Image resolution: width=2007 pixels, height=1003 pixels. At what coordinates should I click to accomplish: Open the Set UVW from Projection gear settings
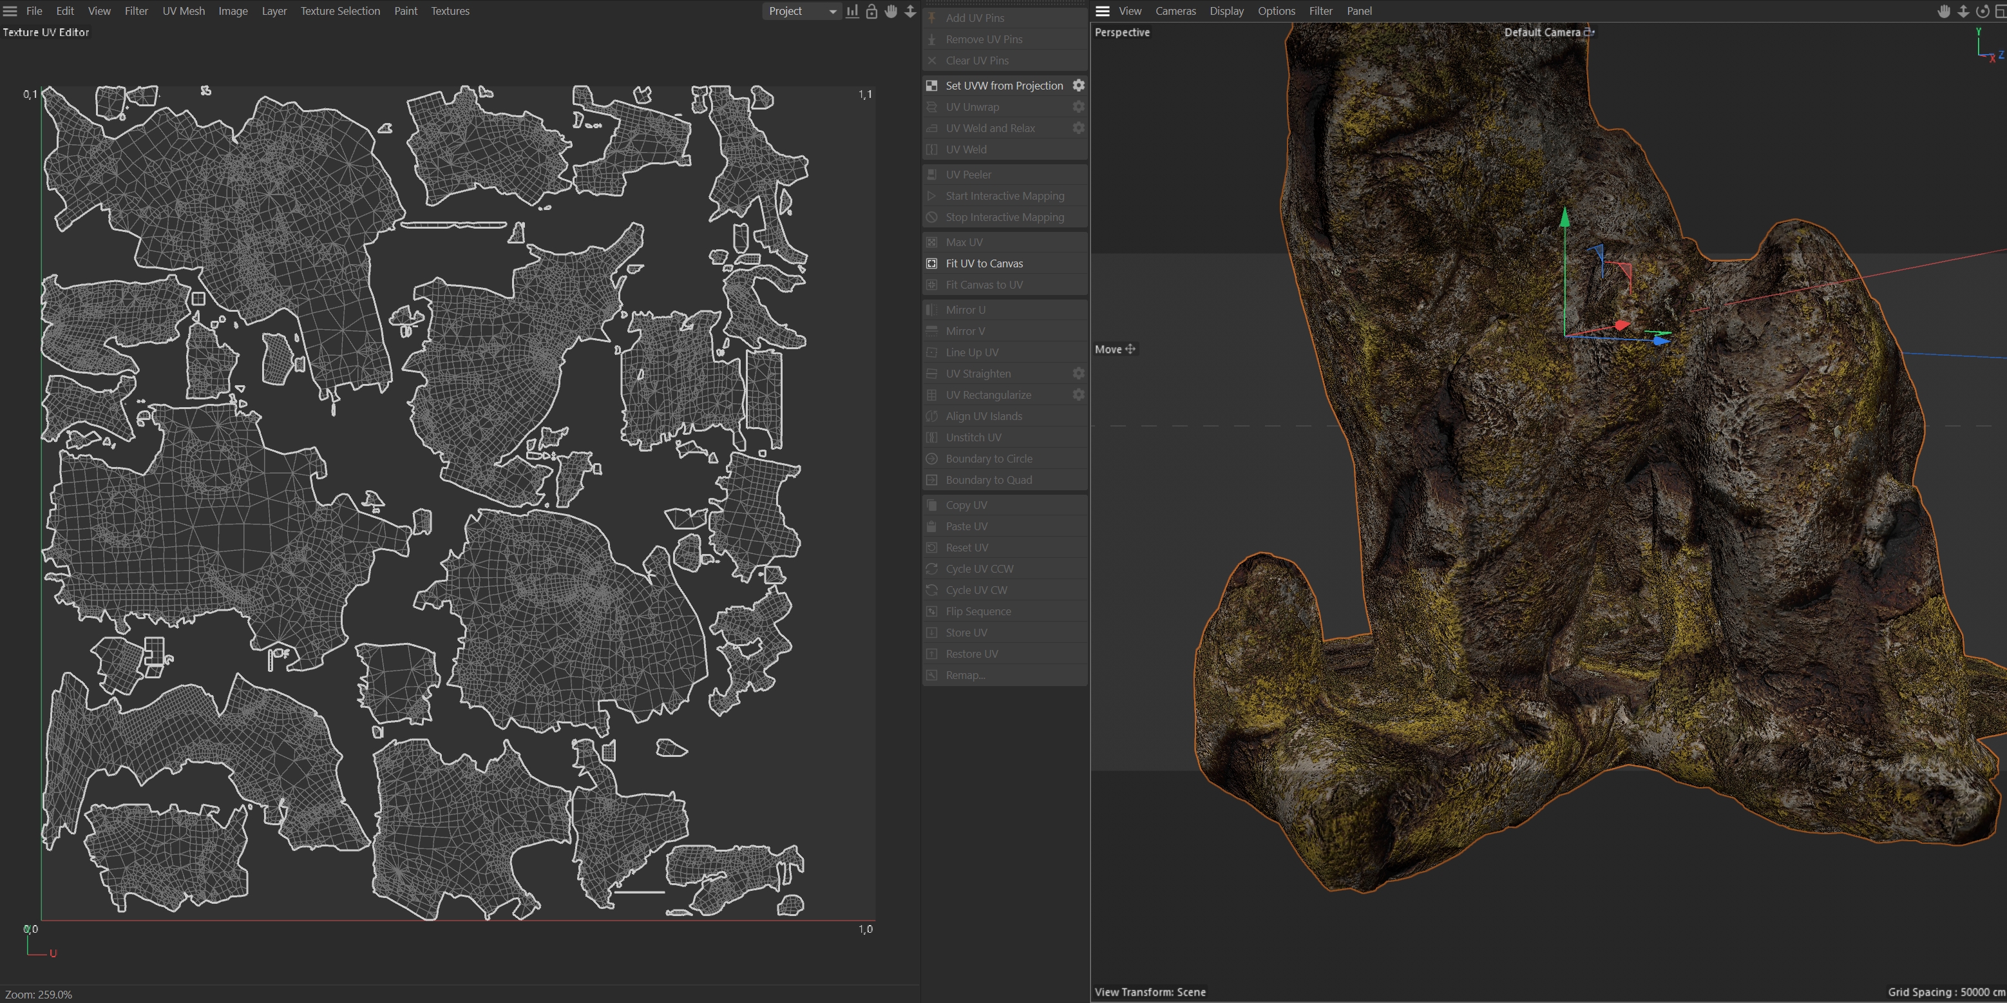[1078, 85]
